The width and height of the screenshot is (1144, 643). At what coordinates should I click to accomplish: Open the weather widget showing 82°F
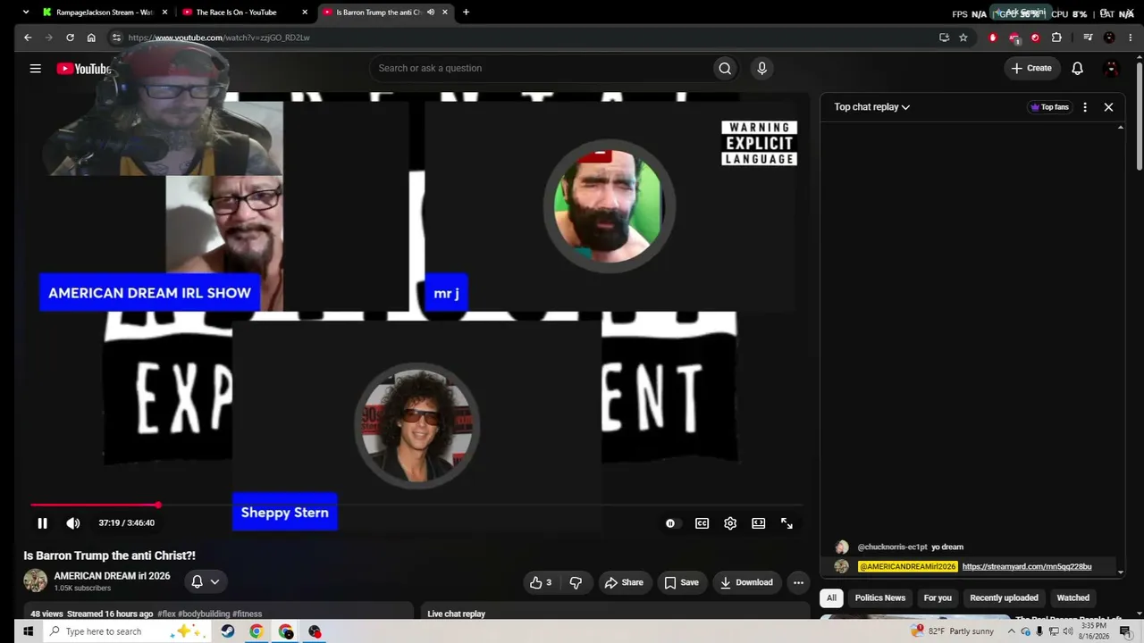click(x=952, y=631)
